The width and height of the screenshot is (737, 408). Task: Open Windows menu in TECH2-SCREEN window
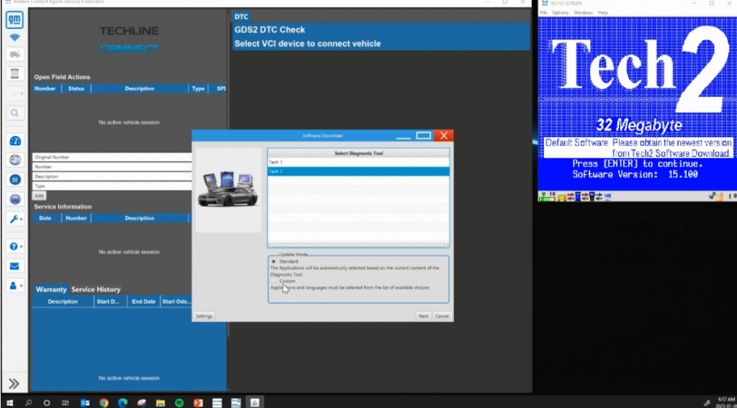pos(583,13)
